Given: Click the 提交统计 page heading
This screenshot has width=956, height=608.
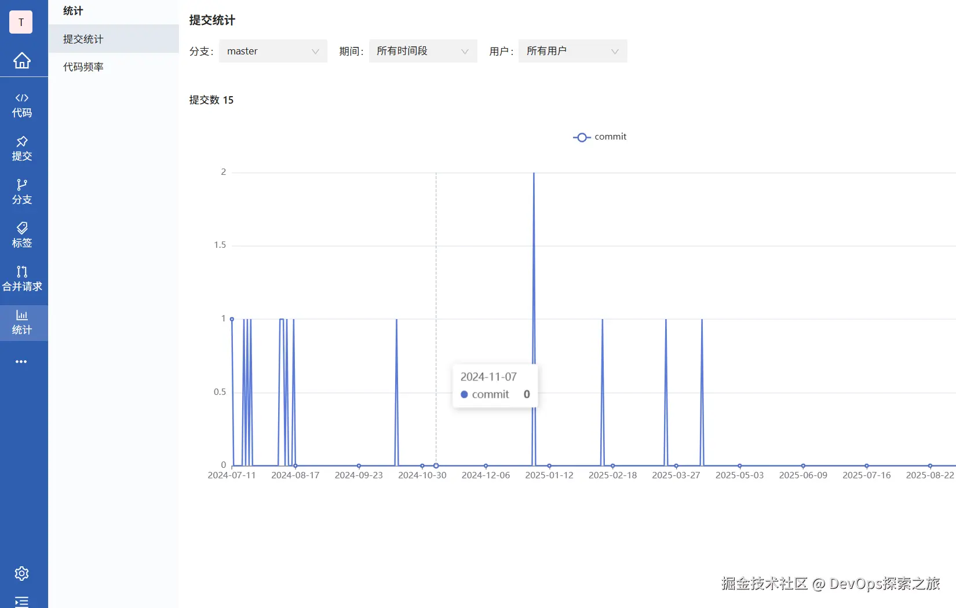Looking at the screenshot, I should (212, 20).
